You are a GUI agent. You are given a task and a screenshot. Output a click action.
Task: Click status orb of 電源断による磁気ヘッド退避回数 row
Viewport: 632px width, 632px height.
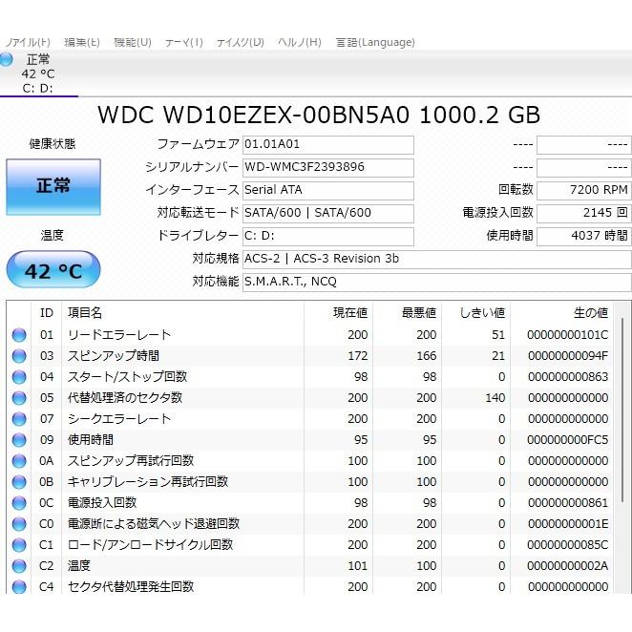[19, 524]
